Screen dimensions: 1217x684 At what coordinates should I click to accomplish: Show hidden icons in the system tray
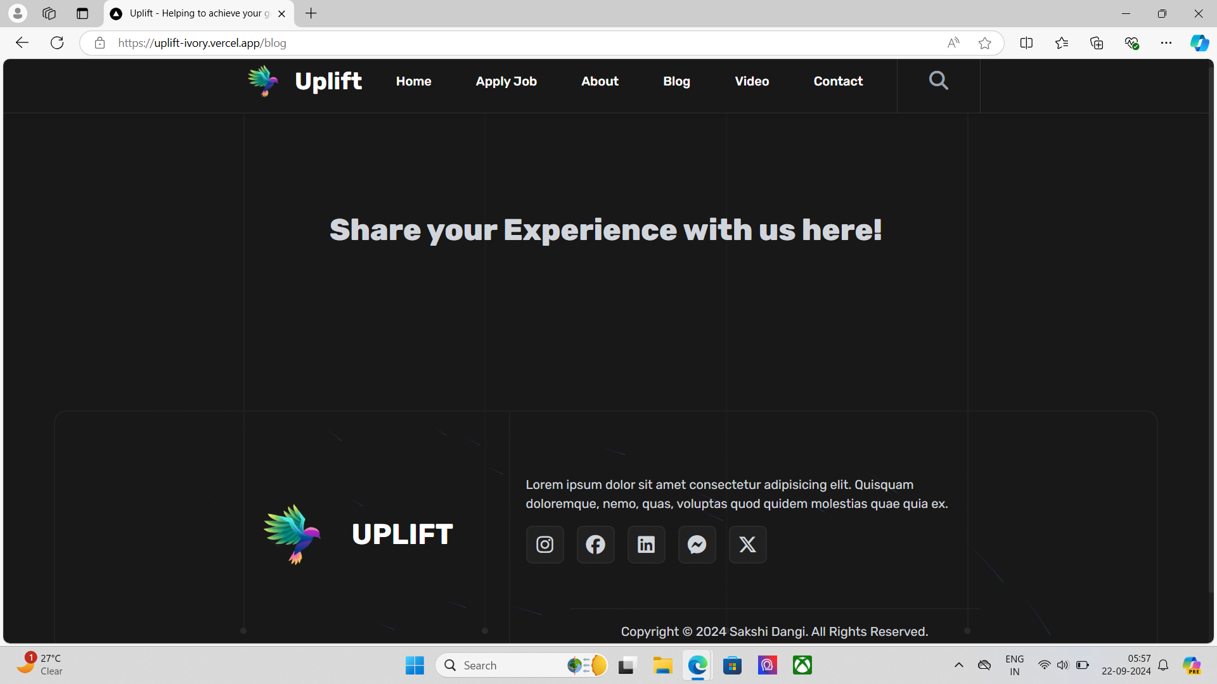point(959,665)
